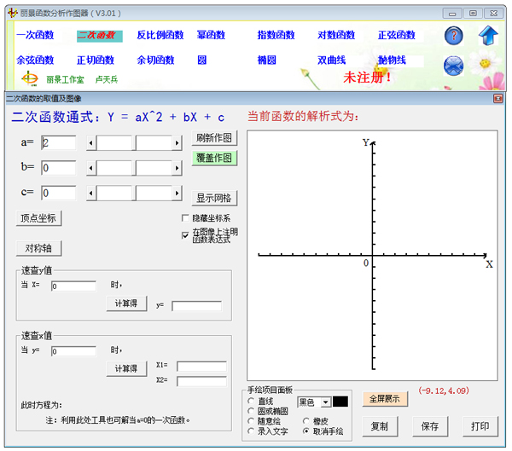512x451 pixels.
Task: Click the 显示网格 button
Action: coord(214,198)
